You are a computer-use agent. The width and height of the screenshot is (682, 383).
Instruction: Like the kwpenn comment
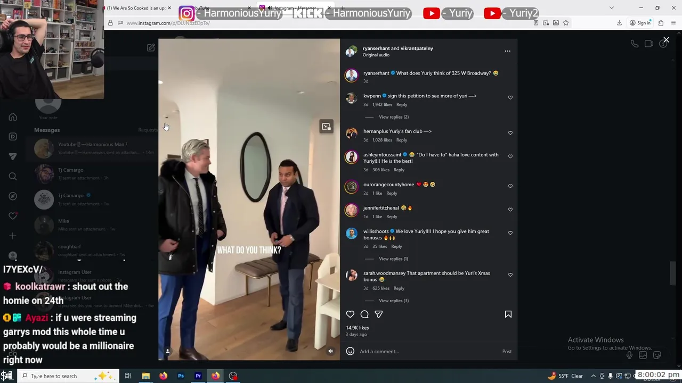510,98
